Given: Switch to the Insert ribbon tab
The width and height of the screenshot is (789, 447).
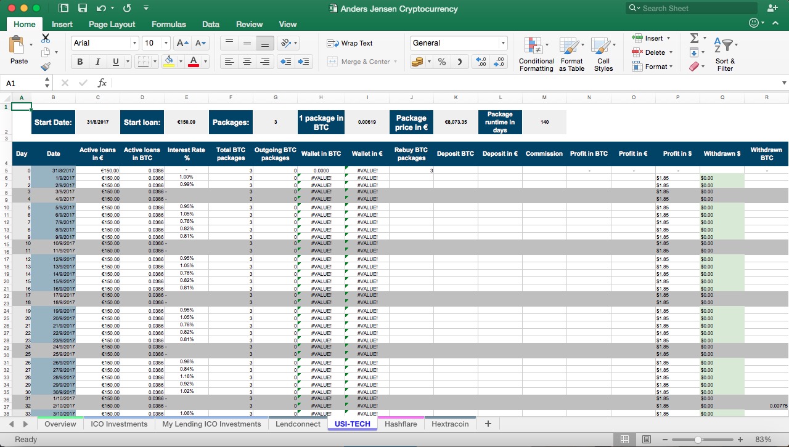Looking at the screenshot, I should [62, 24].
